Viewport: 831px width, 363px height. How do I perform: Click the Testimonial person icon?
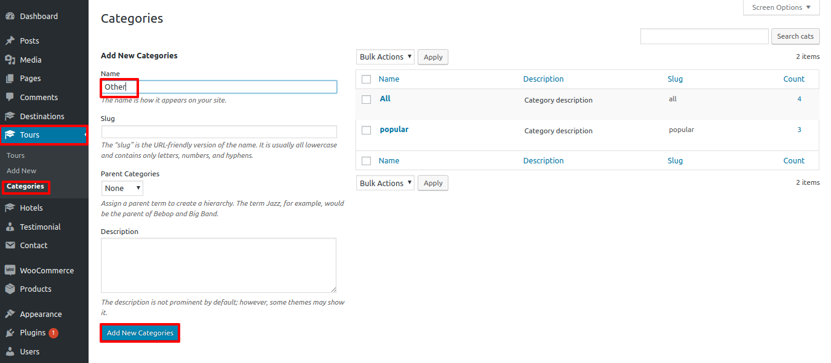pyautogui.click(x=10, y=227)
